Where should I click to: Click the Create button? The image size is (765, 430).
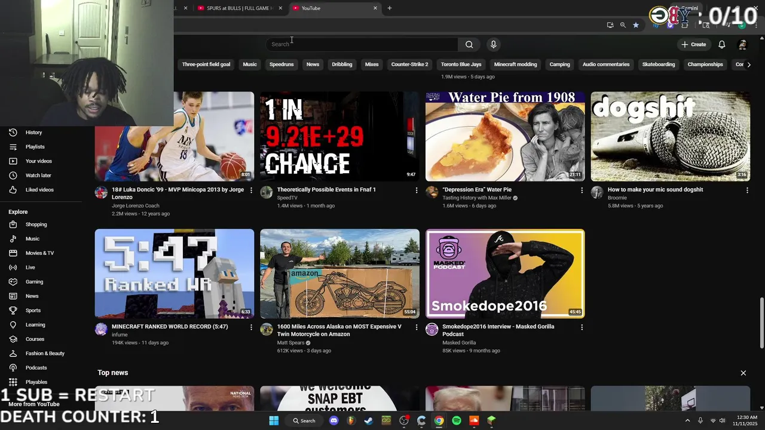point(694,44)
